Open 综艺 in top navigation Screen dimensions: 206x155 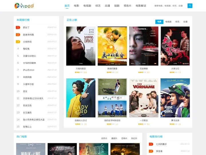pyautogui.click(x=98, y=6)
